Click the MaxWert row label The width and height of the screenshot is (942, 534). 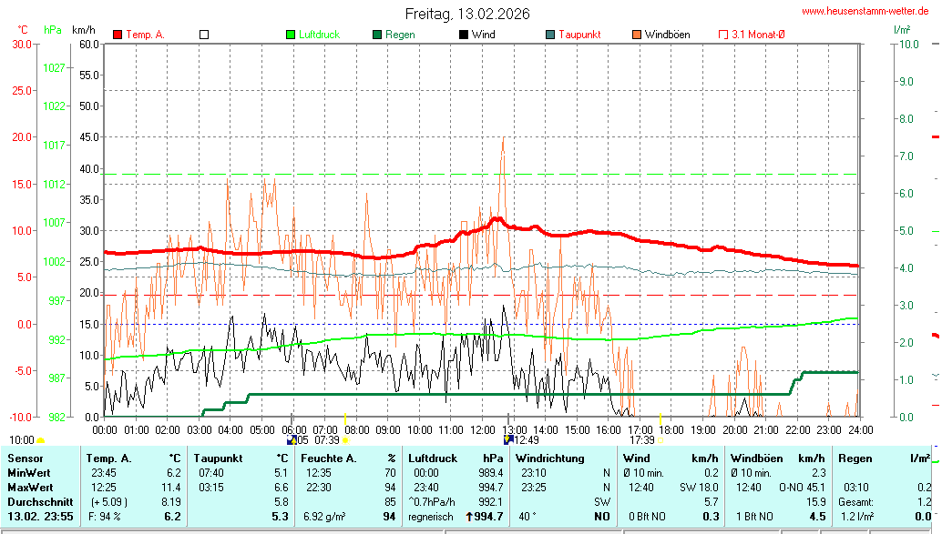29,488
